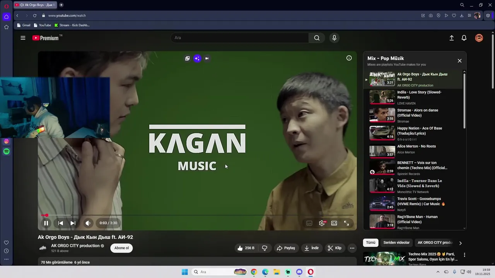Open Instagram in the Opera sidebar
The image size is (495, 278).
click(x=6, y=141)
